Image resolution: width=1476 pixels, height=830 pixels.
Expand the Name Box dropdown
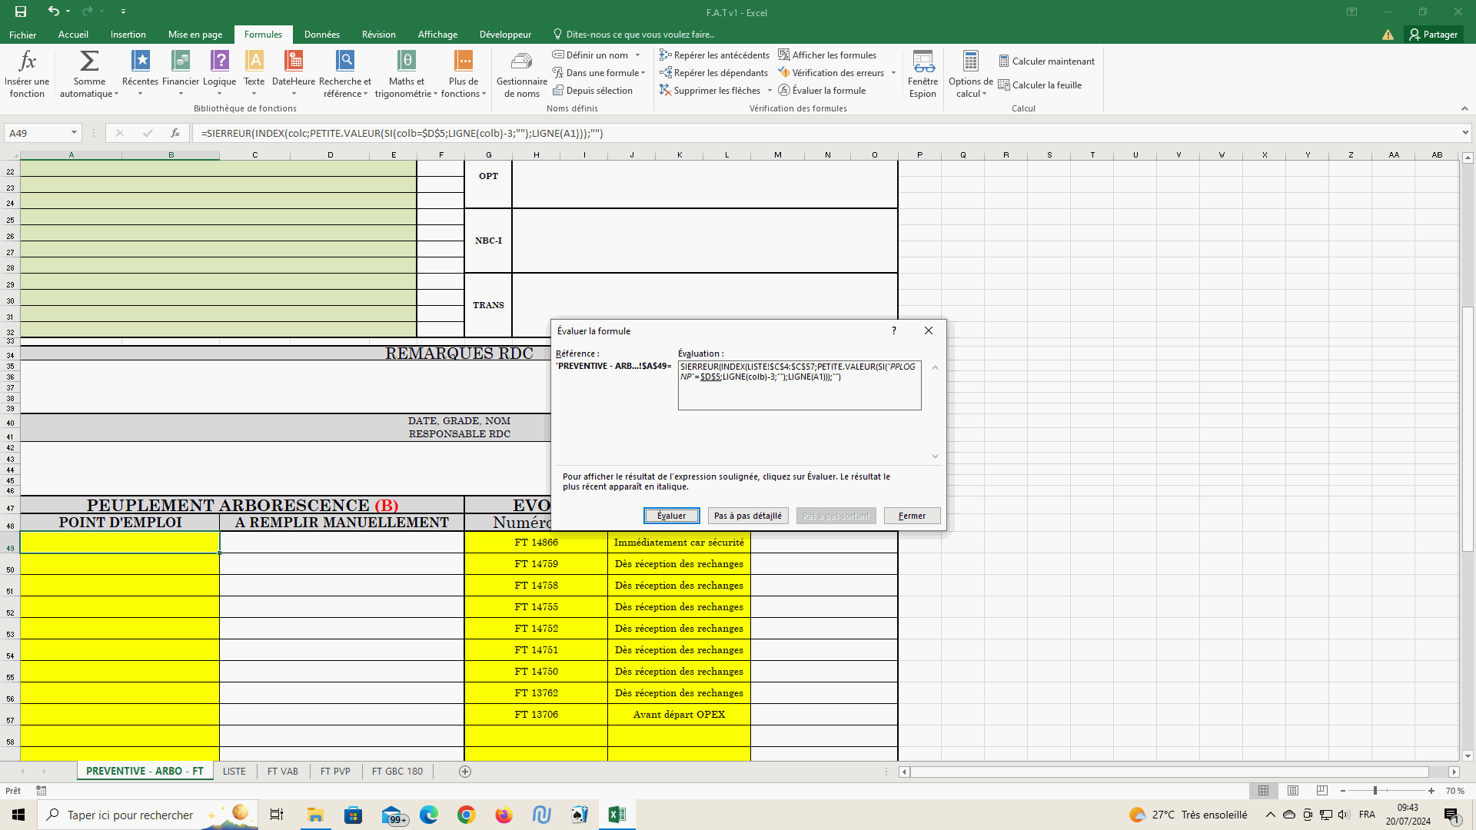coord(74,133)
